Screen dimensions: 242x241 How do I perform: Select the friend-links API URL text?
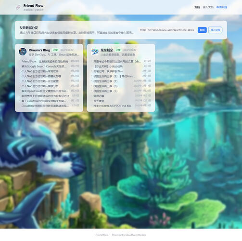(x=167, y=30)
